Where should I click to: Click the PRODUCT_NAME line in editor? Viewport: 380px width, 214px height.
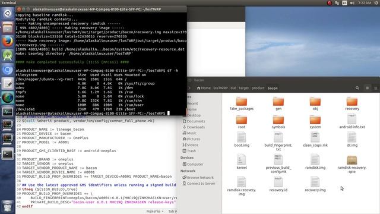click(x=53, y=130)
